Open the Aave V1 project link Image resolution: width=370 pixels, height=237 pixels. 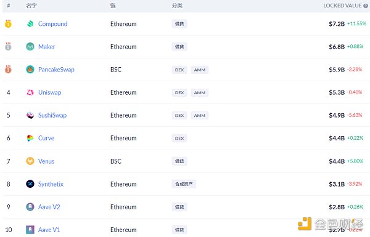coord(49,230)
